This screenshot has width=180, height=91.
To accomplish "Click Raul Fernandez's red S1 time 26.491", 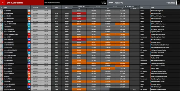I will pyautogui.click(x=79, y=19).
